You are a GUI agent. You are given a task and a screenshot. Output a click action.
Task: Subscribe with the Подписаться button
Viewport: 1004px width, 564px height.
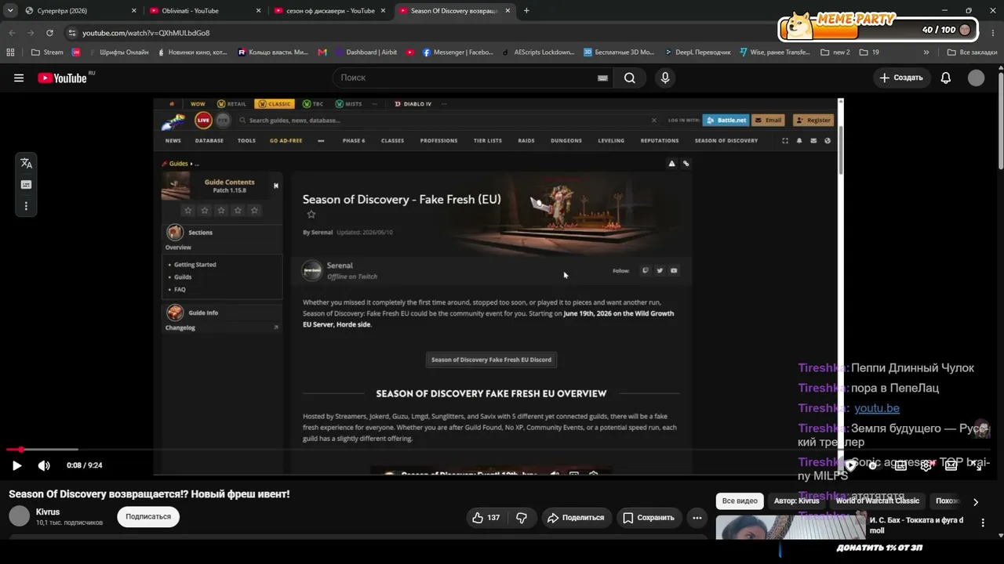[x=148, y=517]
